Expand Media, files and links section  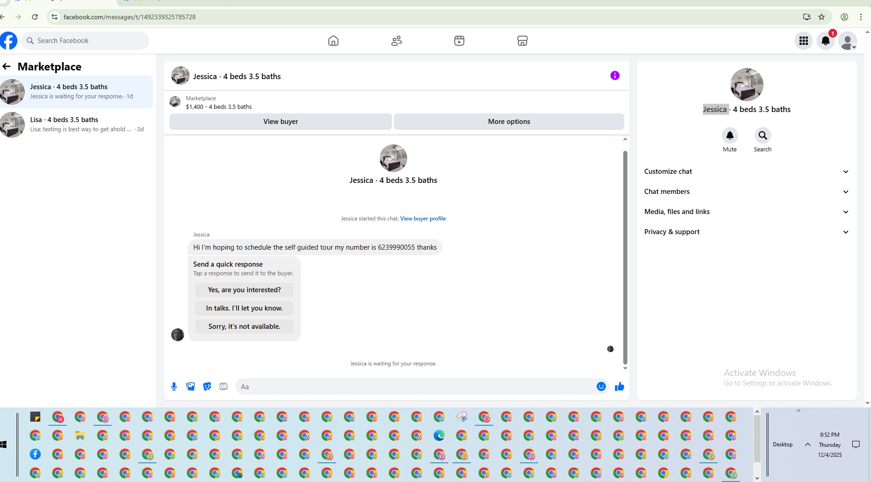746,212
